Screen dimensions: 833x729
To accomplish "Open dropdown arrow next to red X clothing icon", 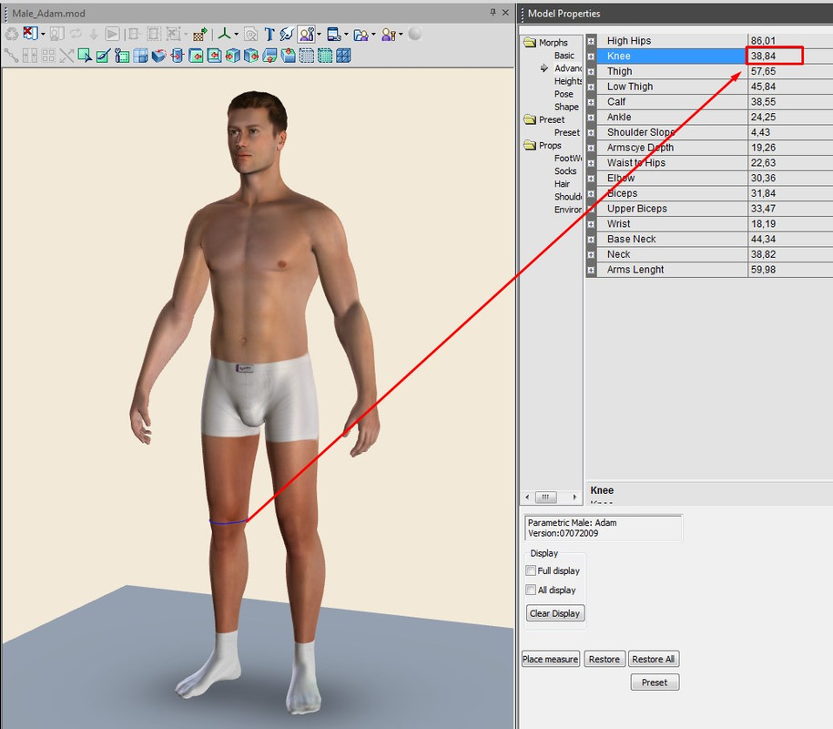I will pyautogui.click(x=43, y=35).
